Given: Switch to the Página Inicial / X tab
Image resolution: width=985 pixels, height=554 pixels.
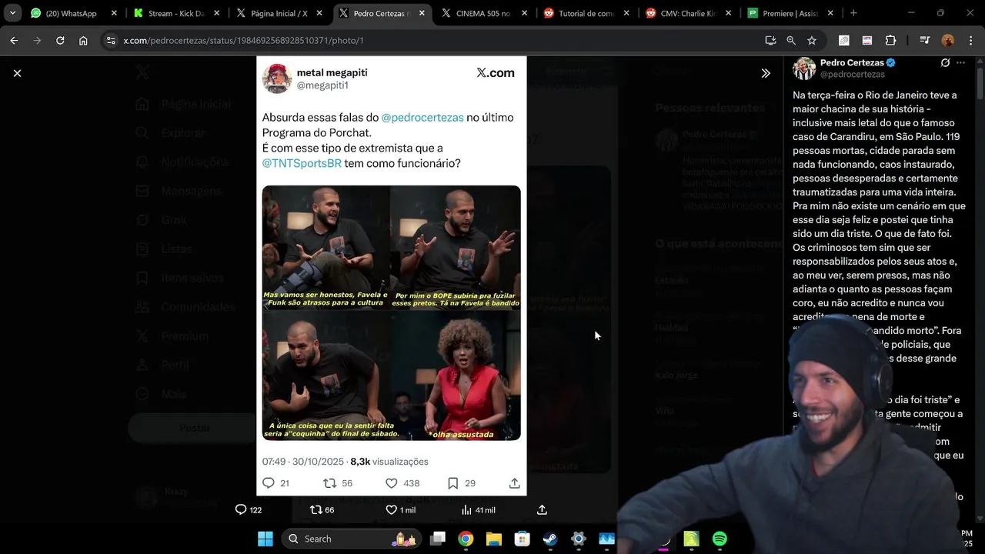Looking at the screenshot, I should pos(279,13).
